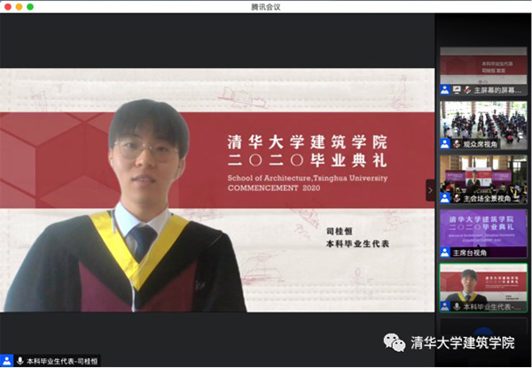Viewport: 532px width, 368px height.
Task: Select the highlighted 本科毕业生代表 speaker thumbnail
Action: tap(483, 287)
